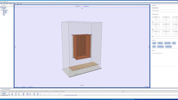Click the Width value field showing 36

tap(166, 27)
